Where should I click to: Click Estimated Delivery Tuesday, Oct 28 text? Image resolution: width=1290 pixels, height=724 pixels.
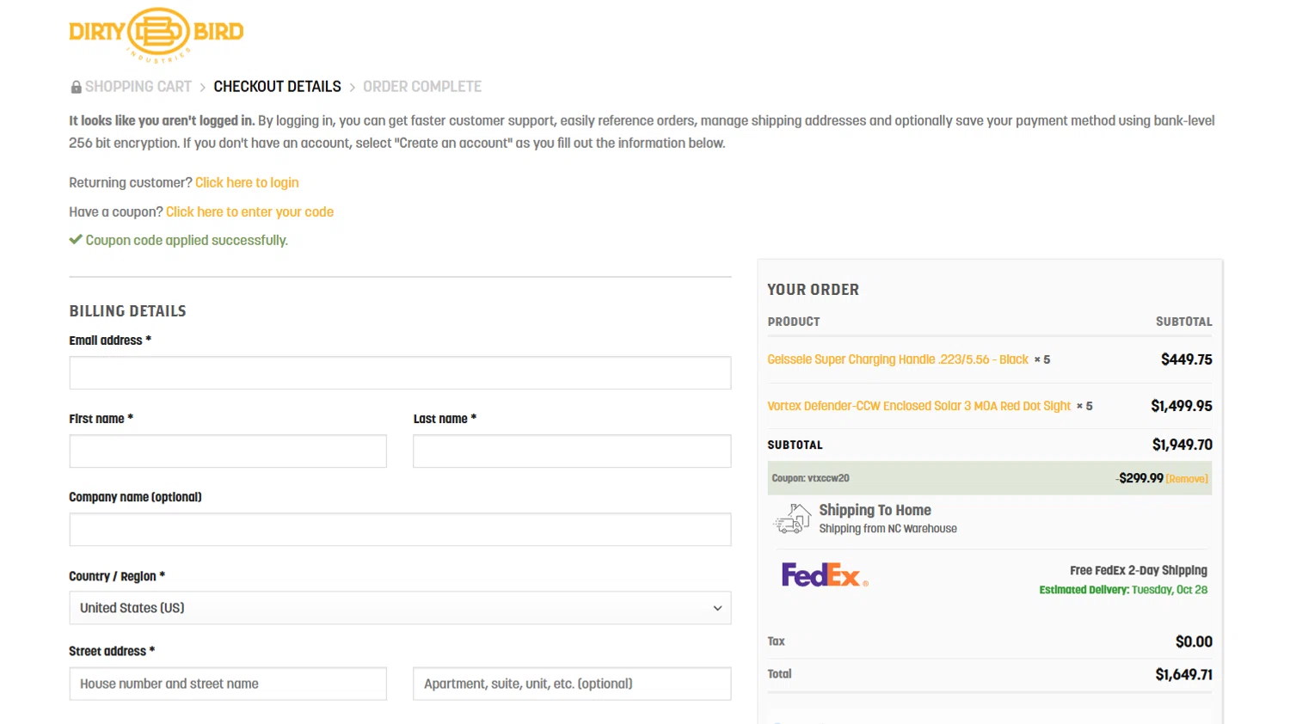[1123, 590]
